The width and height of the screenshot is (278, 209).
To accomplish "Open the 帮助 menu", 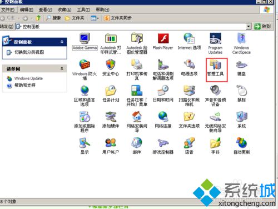I will coord(102,9).
